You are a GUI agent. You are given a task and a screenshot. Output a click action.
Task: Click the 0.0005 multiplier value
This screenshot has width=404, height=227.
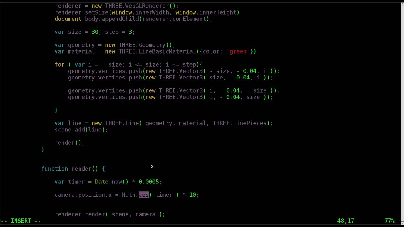tap(149, 182)
